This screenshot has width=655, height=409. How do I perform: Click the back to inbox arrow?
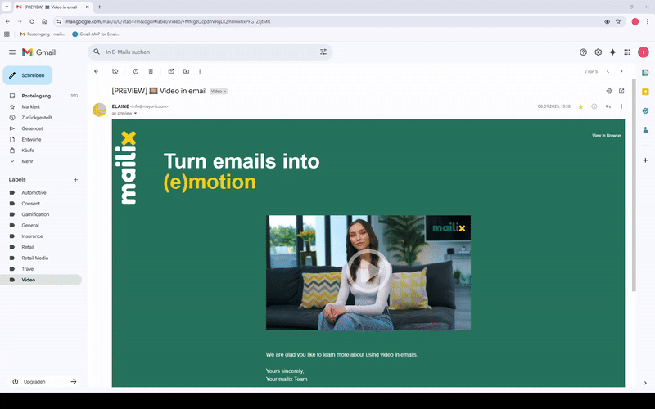coord(97,71)
